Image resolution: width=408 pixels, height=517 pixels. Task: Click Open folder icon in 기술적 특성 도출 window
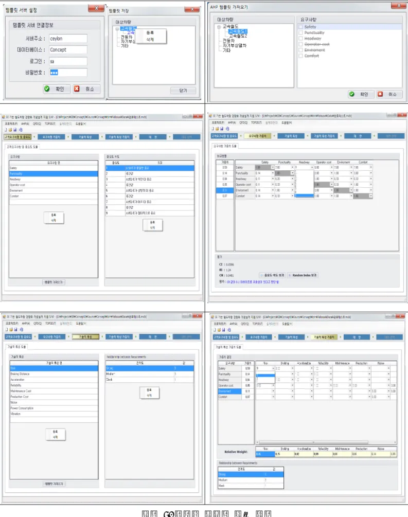click(11, 329)
